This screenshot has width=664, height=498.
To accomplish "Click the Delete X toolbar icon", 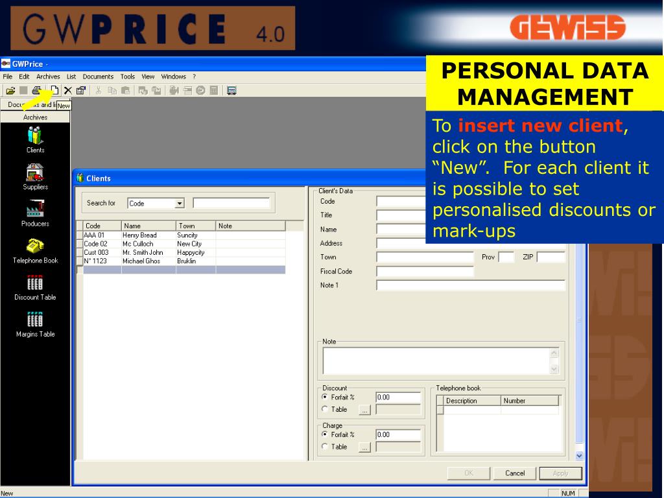I will pos(67,90).
